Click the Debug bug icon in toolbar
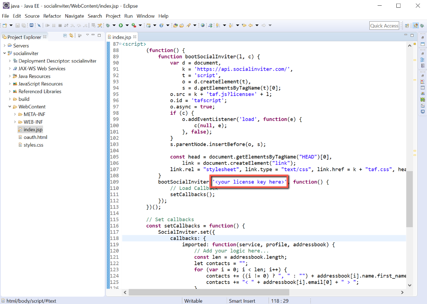 [x=108, y=25]
